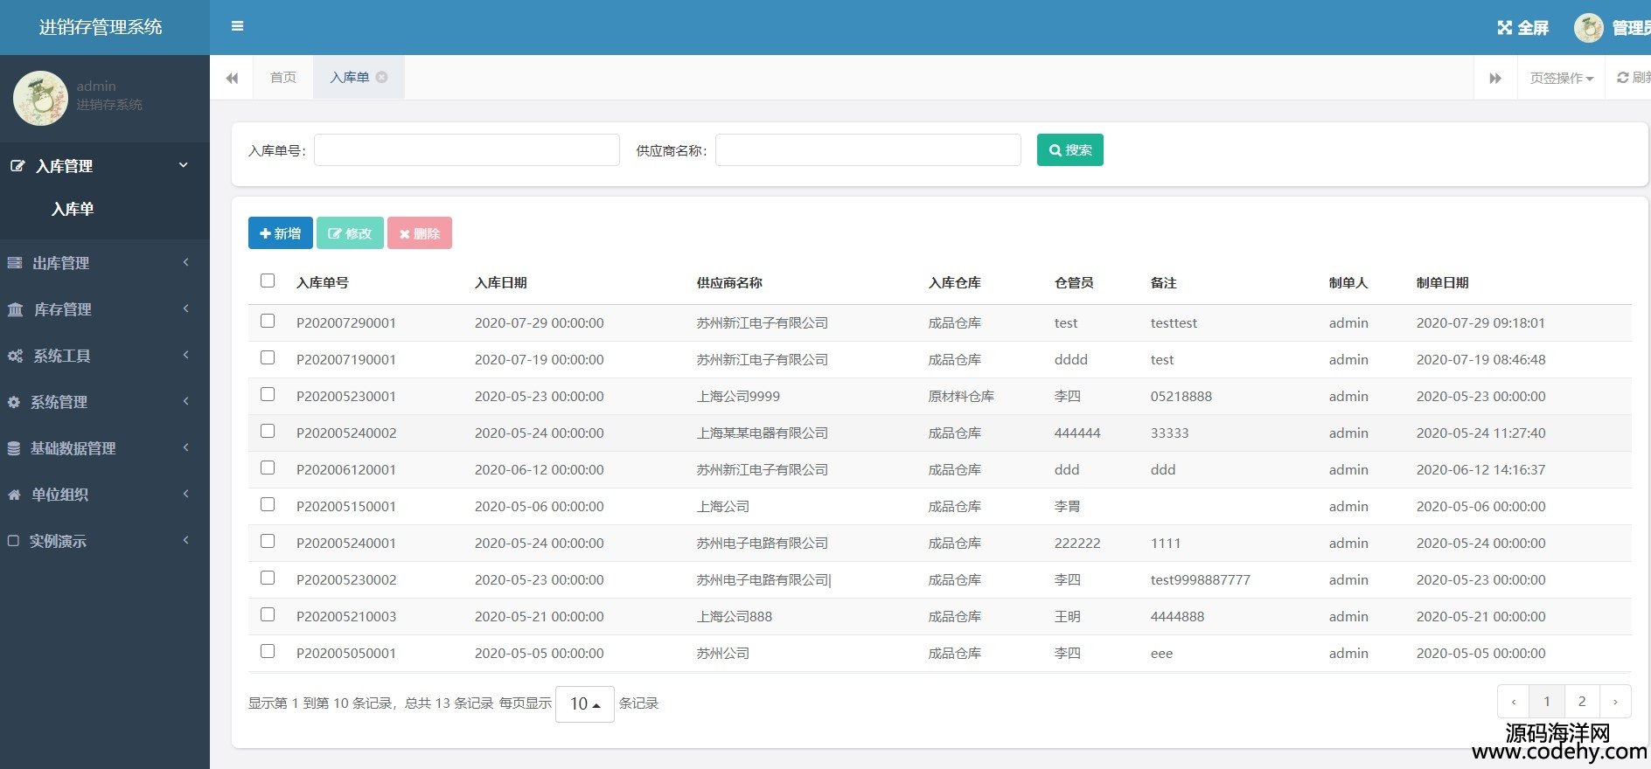
Task: Focus the 供应商名称 input field
Action: point(867,149)
